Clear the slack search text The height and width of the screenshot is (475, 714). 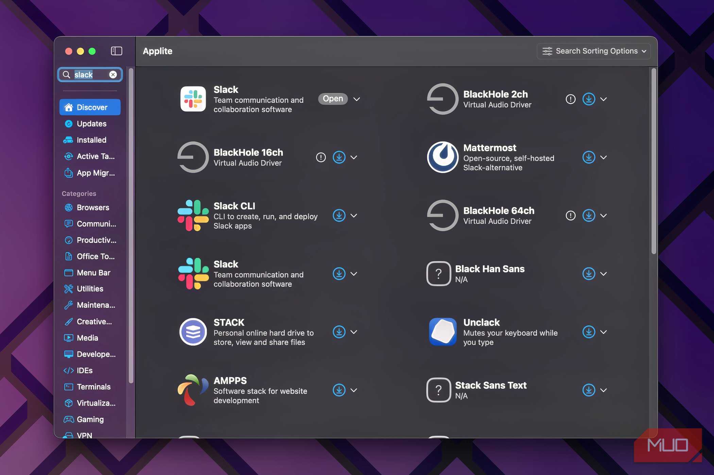click(113, 74)
